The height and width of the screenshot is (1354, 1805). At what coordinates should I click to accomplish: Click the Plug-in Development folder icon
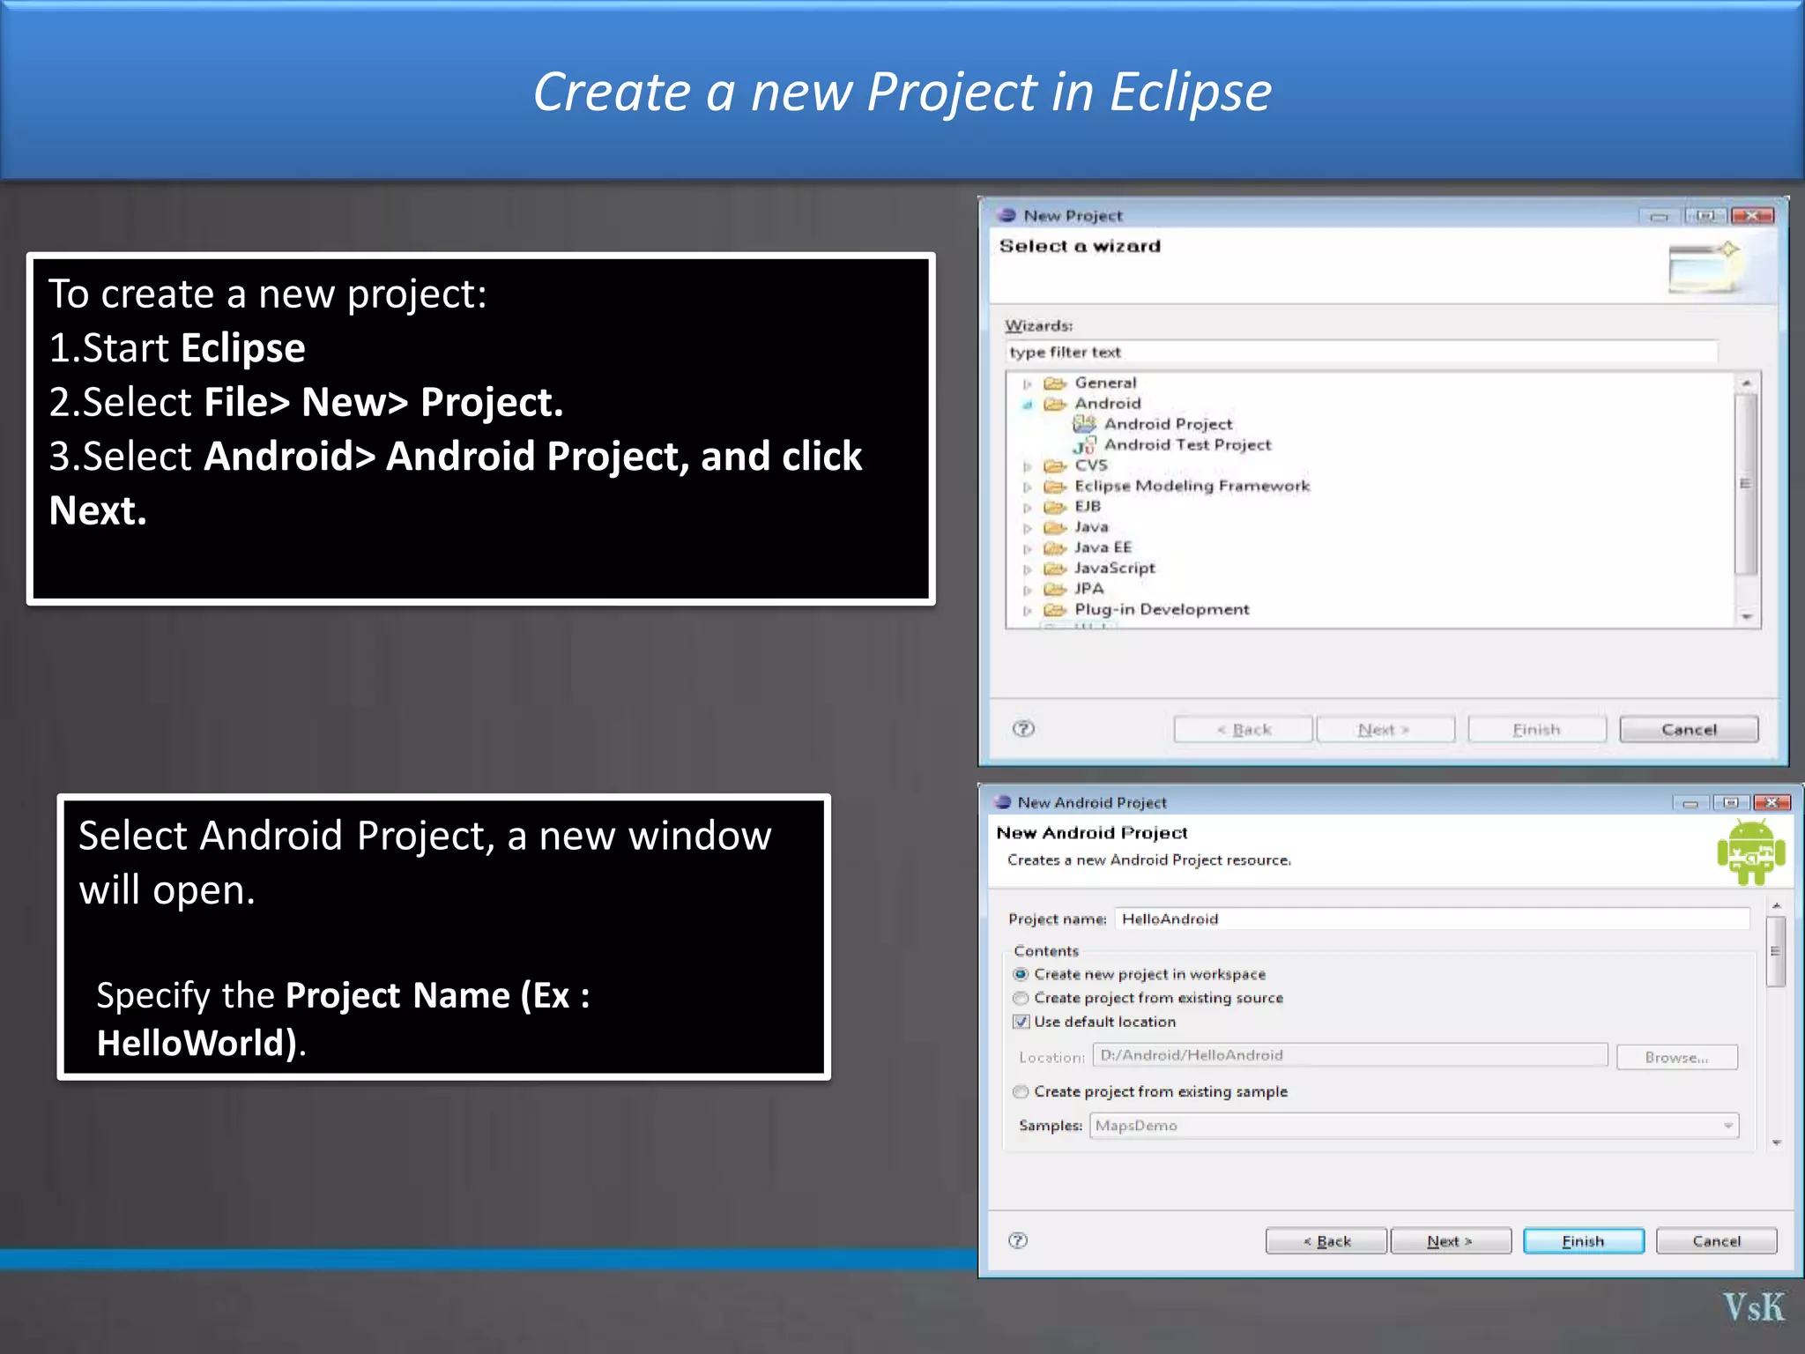1055,610
